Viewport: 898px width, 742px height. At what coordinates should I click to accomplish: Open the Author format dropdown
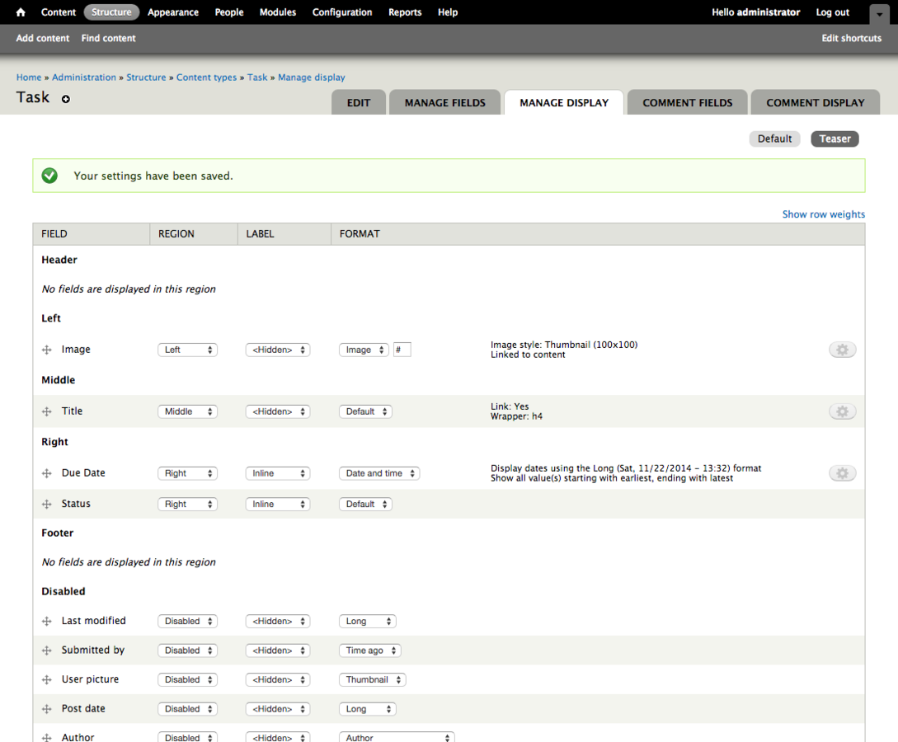[397, 737]
